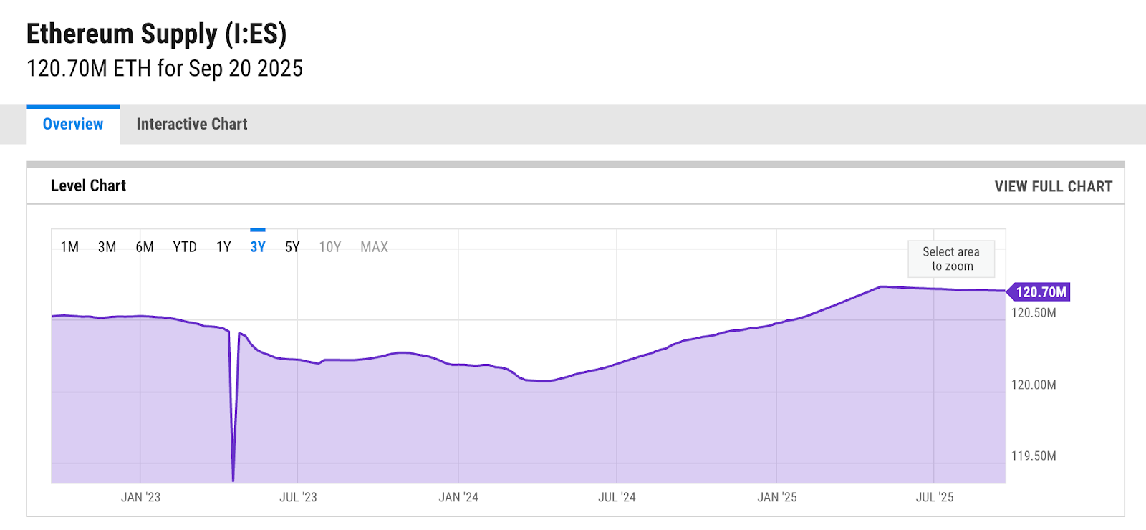Select the active 3Y range

pos(258,247)
